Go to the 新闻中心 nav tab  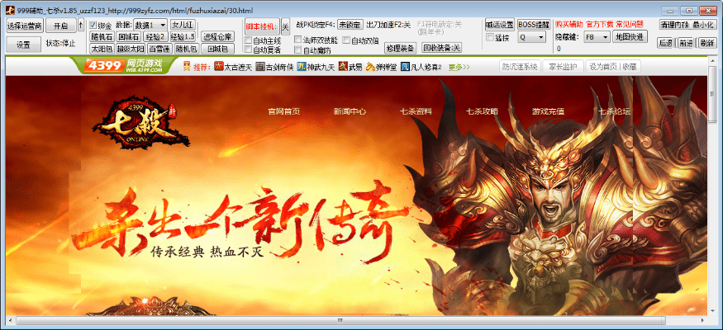click(350, 111)
